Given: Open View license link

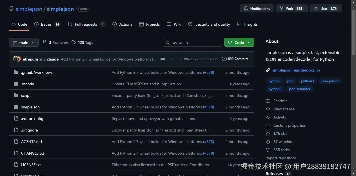Looking at the screenshot, I should pyautogui.click(x=280, y=109).
